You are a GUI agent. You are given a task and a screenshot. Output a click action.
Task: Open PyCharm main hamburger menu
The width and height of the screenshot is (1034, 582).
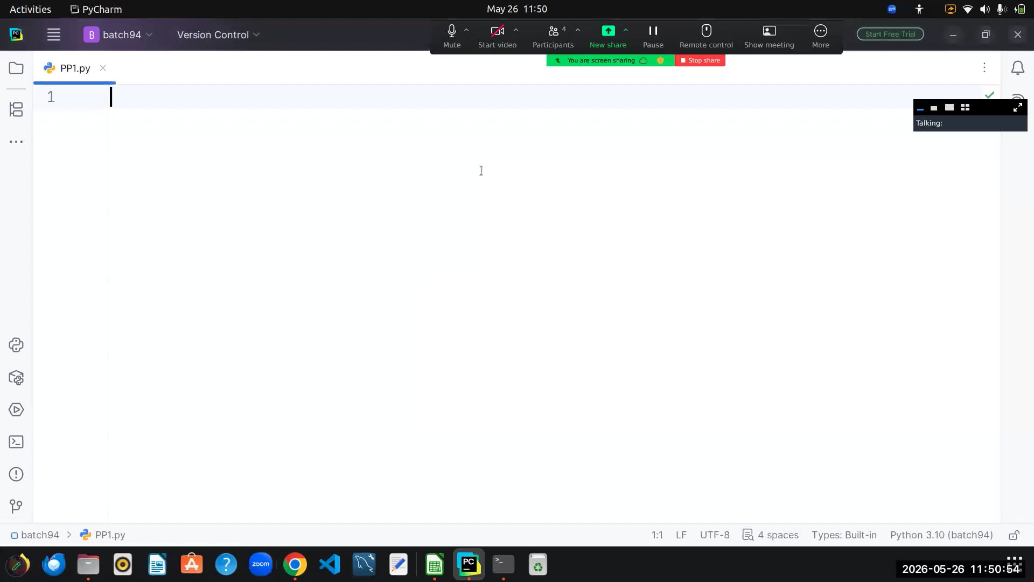click(x=53, y=34)
